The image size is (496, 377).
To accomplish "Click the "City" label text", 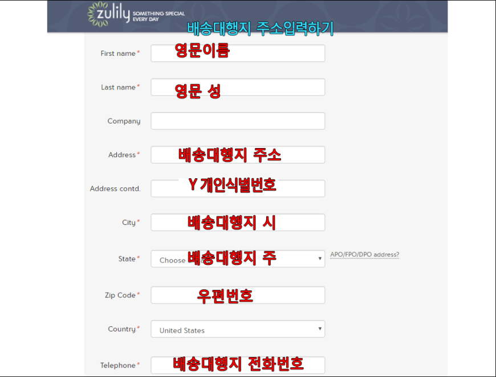I will click(129, 223).
